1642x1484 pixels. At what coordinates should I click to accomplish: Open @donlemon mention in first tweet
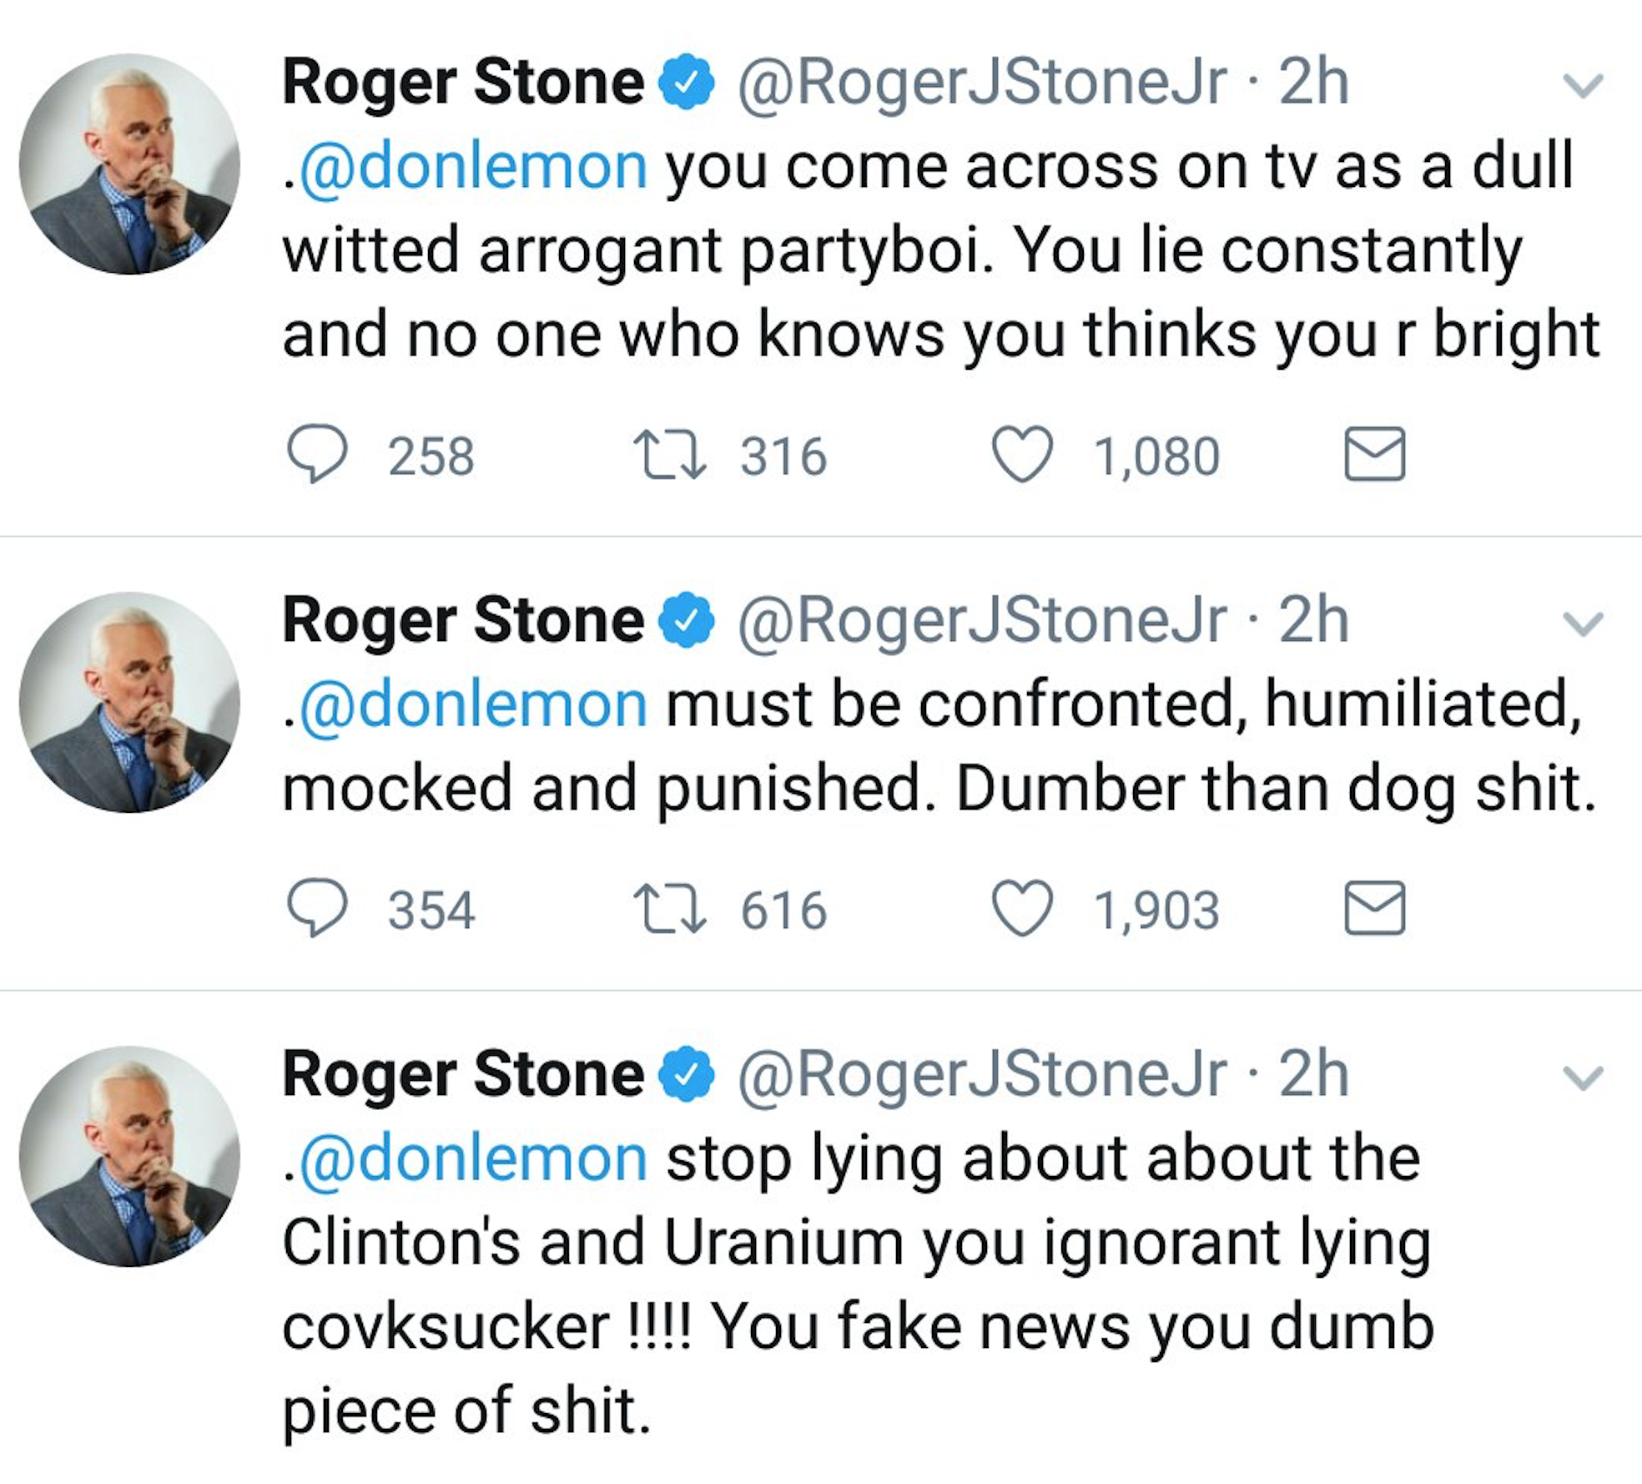click(x=472, y=166)
